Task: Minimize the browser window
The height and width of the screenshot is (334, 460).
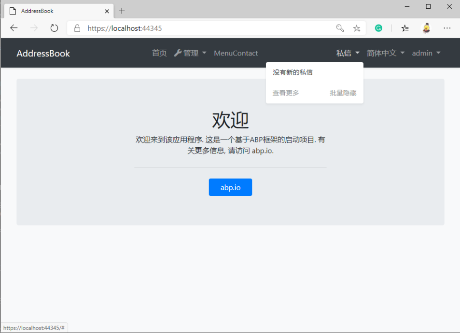Action: coord(407,6)
